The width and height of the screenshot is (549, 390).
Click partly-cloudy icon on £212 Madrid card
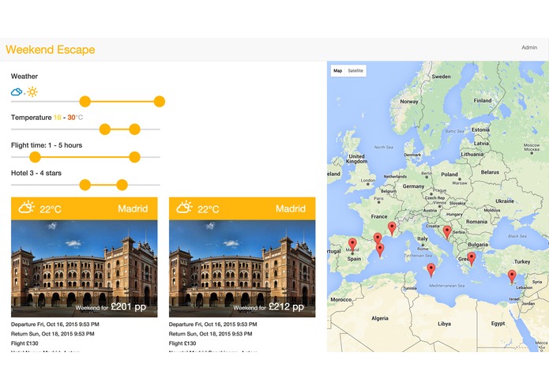pyautogui.click(x=185, y=207)
